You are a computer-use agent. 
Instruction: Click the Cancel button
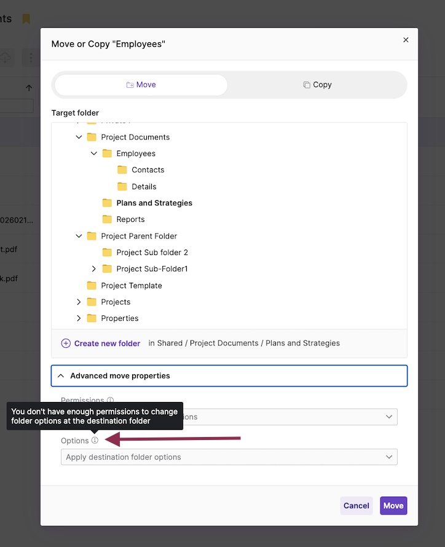point(356,505)
